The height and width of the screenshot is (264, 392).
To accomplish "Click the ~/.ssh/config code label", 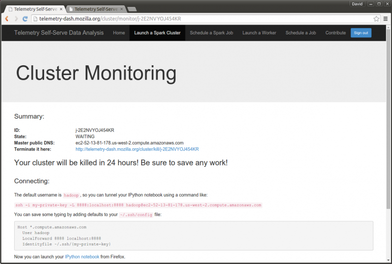I will pos(136,214).
